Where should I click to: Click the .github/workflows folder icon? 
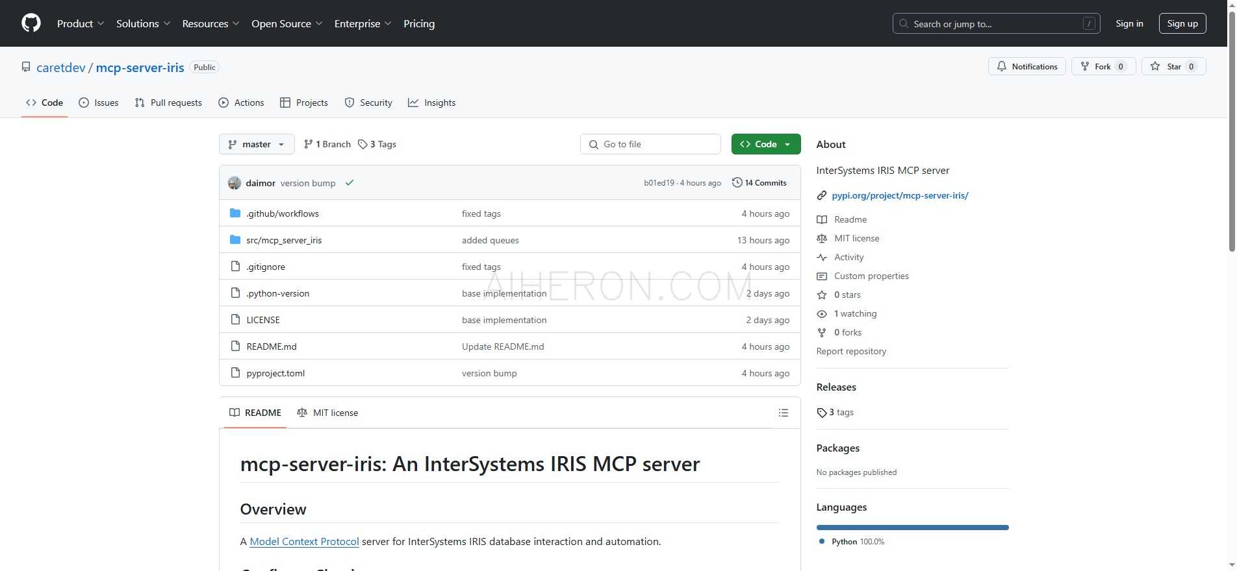coord(235,213)
